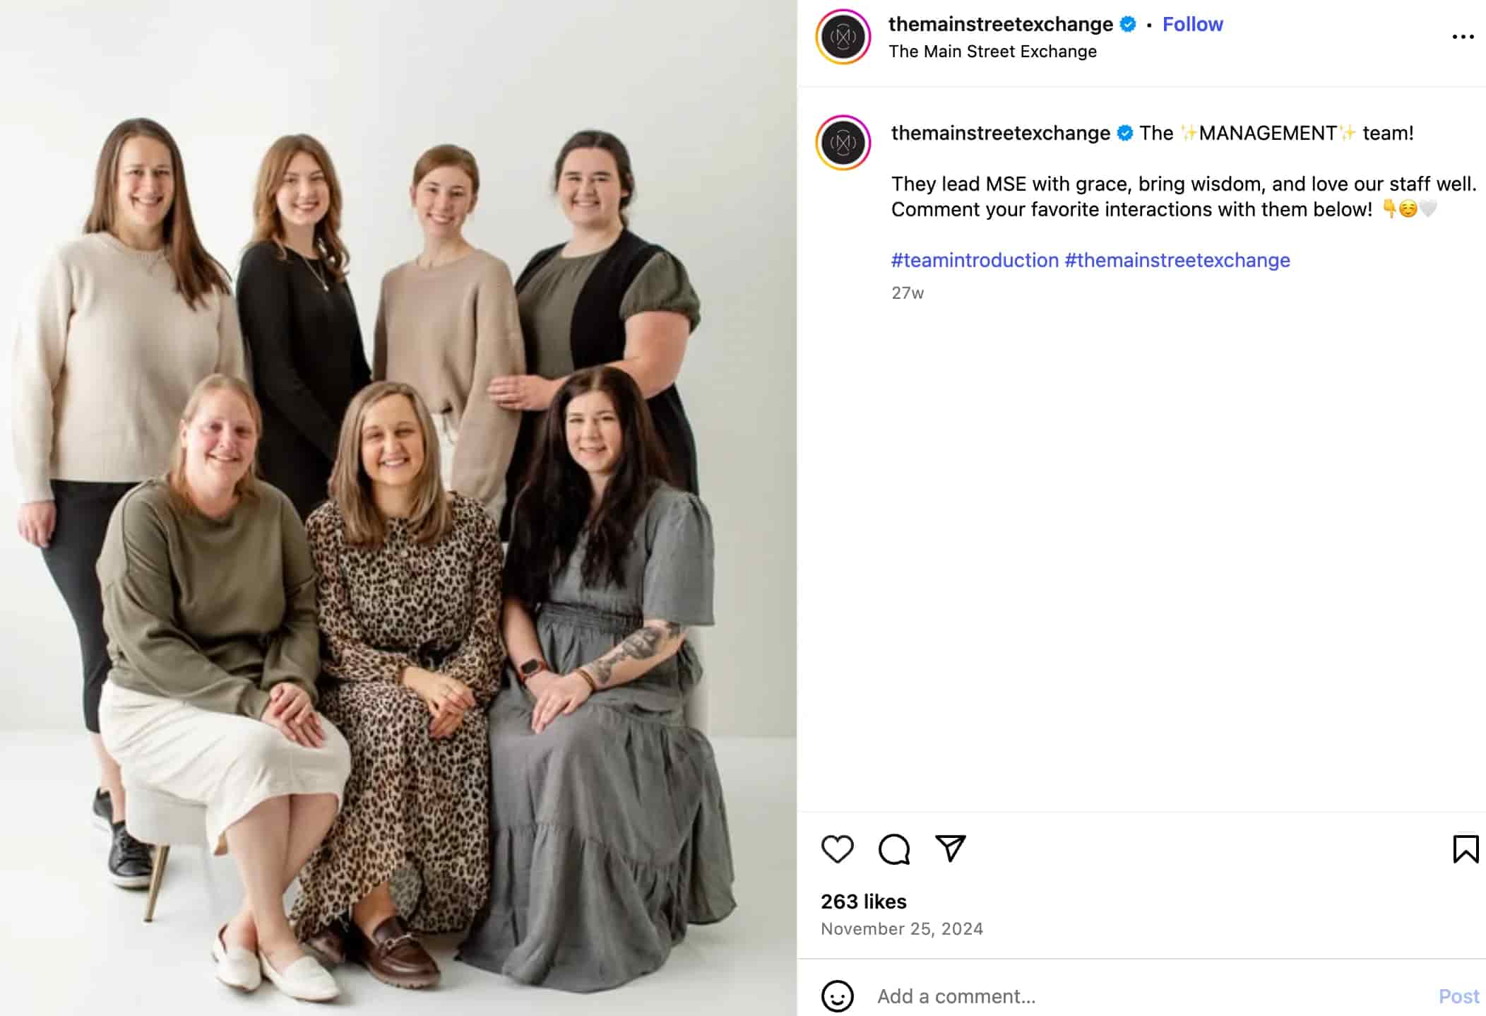The width and height of the screenshot is (1486, 1016).
Task: Click the verified badge in the caption
Action: click(1125, 134)
